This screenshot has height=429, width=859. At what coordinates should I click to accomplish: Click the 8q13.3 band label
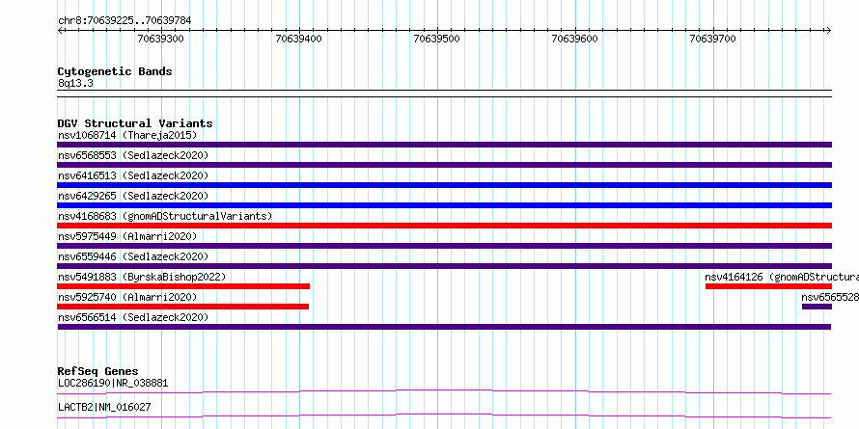point(75,84)
